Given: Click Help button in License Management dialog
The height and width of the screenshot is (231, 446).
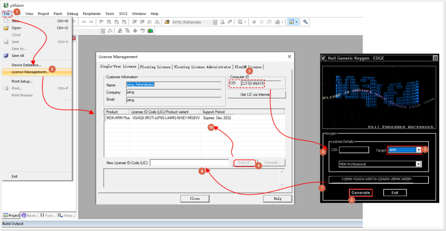Looking at the screenshot, I should (x=277, y=198).
